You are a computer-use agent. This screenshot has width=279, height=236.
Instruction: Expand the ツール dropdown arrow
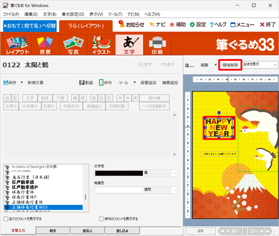coord(134,83)
